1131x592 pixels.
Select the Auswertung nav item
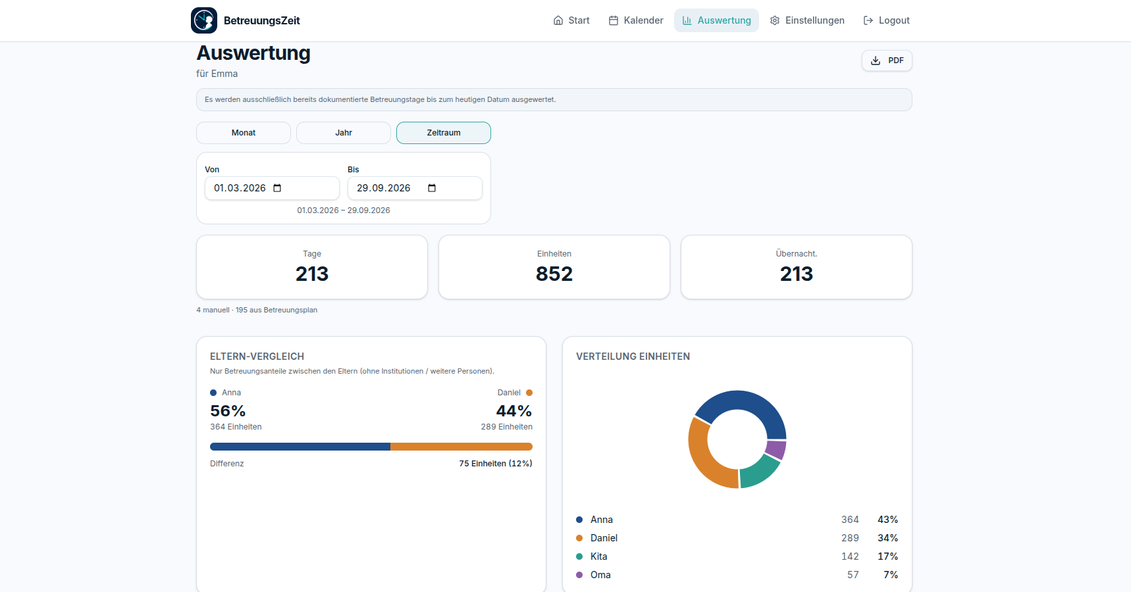(716, 20)
